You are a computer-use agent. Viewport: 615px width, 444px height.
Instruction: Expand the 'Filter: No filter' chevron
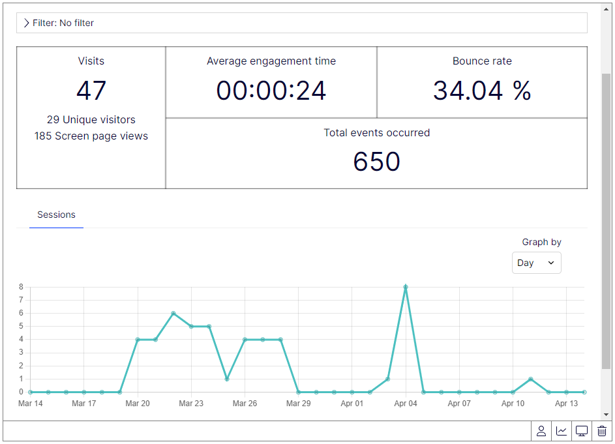(27, 23)
